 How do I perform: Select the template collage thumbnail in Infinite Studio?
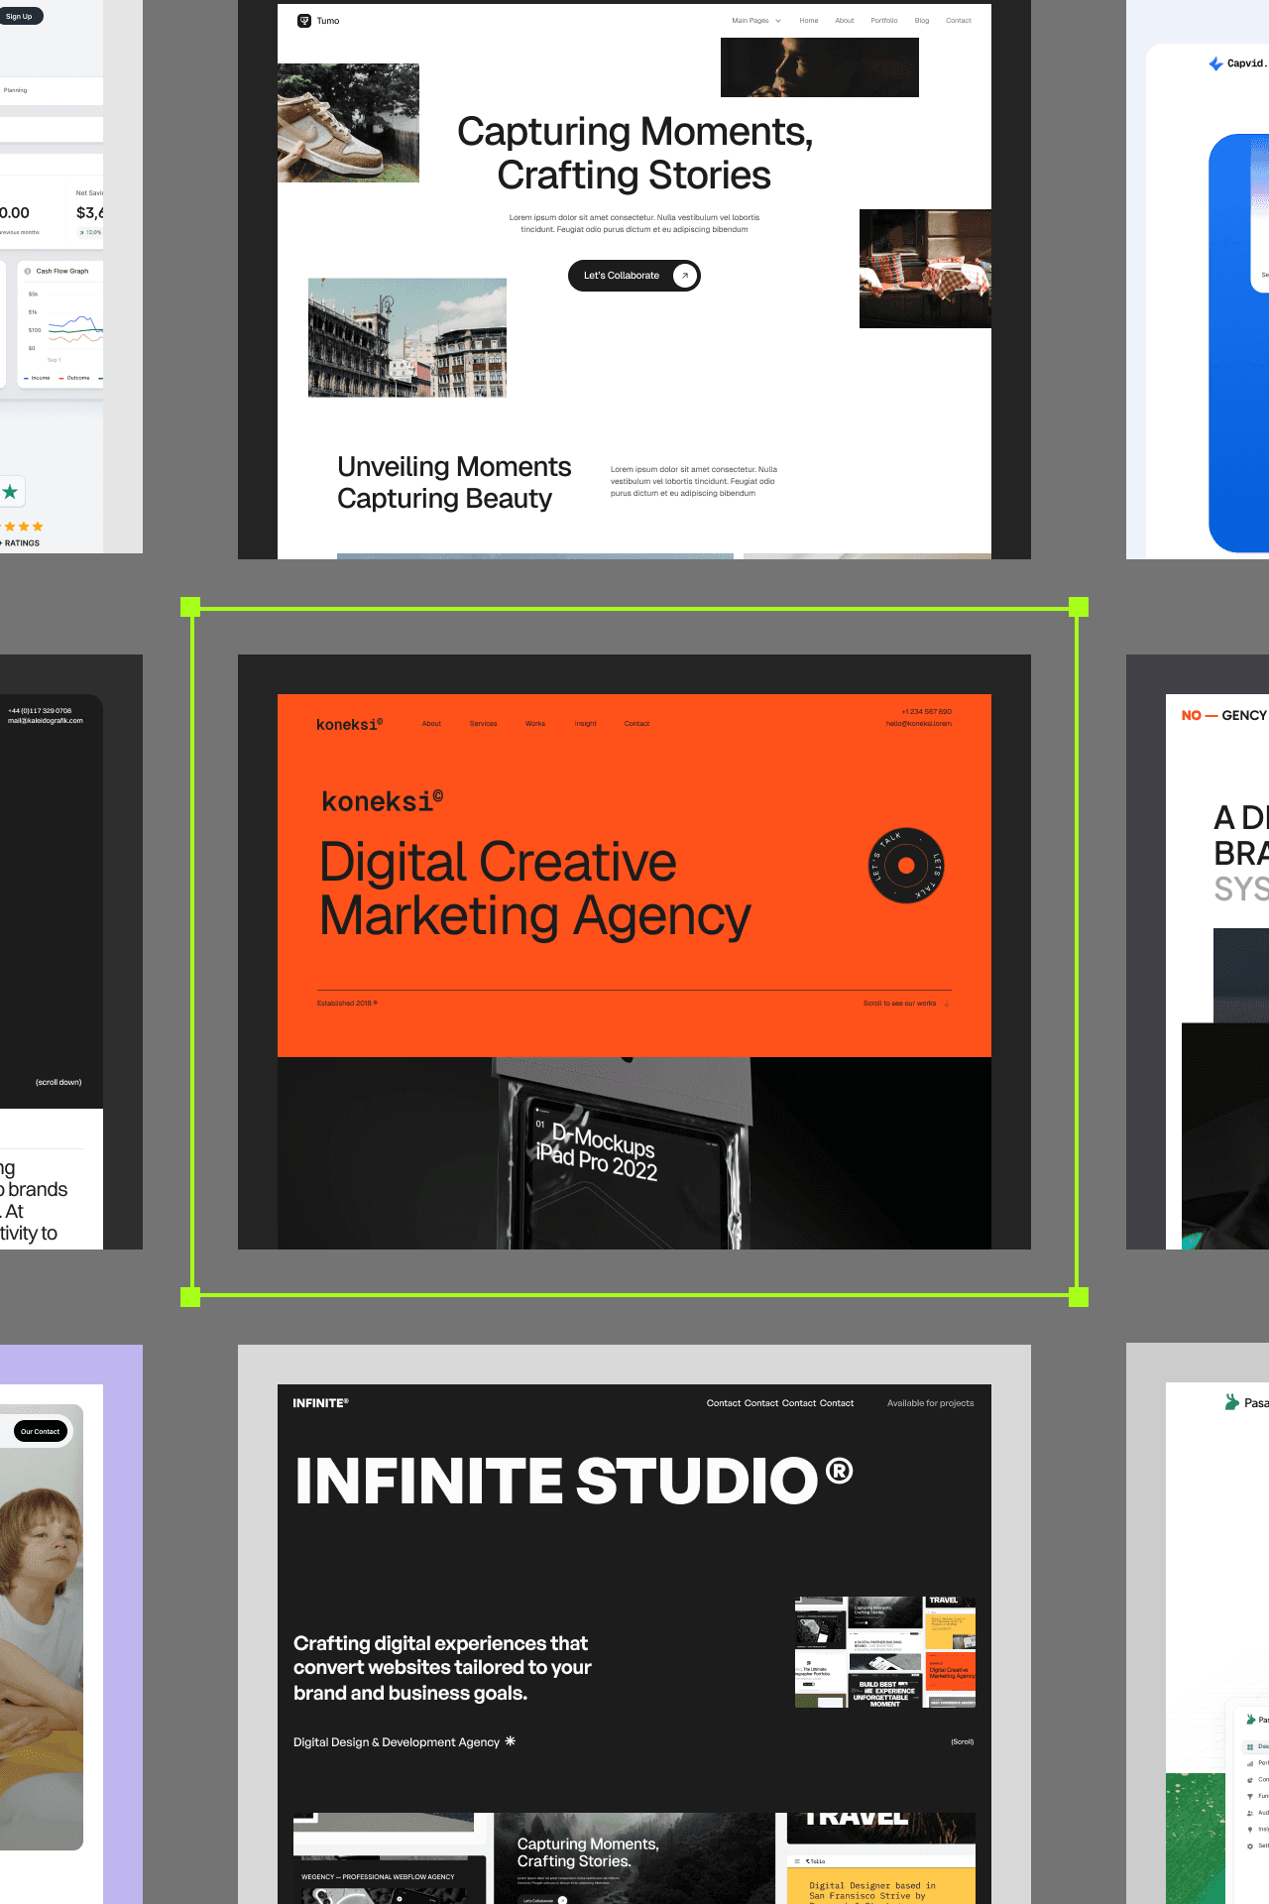[x=885, y=1652]
